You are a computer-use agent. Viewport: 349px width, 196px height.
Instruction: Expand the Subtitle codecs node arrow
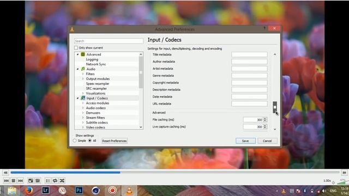pos(83,122)
